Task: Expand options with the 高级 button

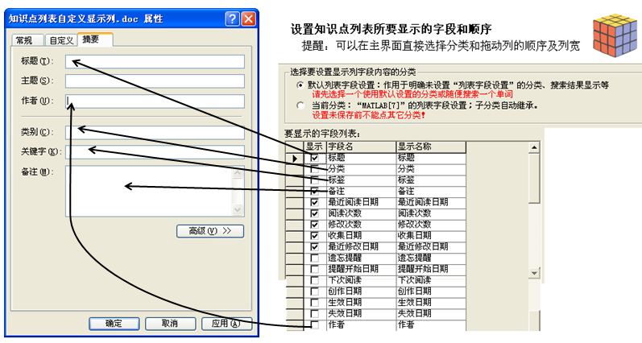Action: 209,231
